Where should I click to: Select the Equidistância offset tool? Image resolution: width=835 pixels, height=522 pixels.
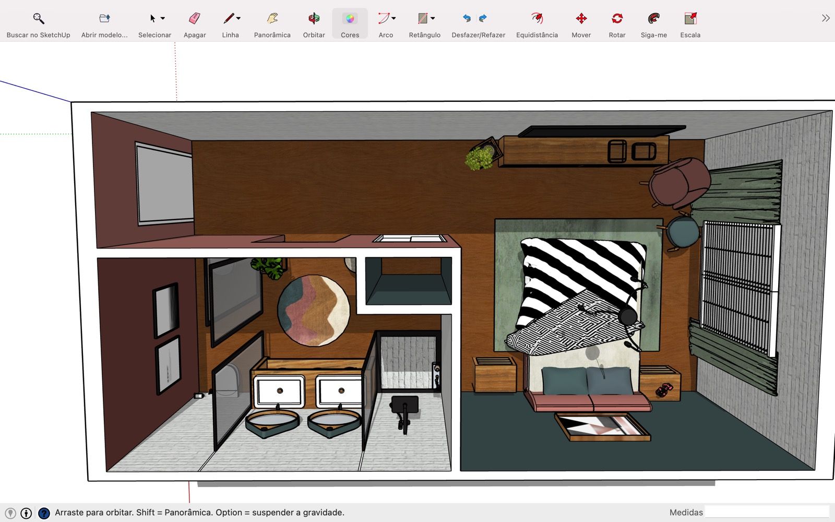tap(536, 19)
